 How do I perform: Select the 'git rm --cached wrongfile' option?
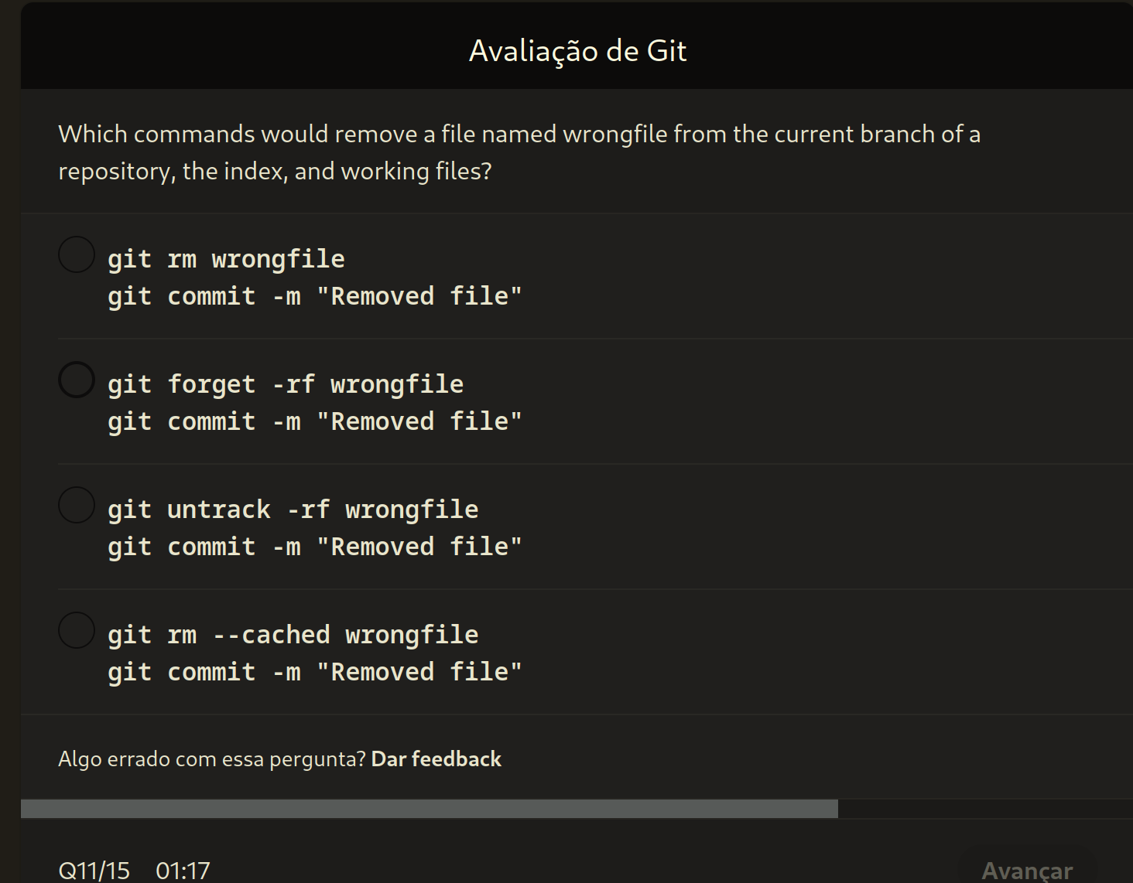[x=76, y=629]
